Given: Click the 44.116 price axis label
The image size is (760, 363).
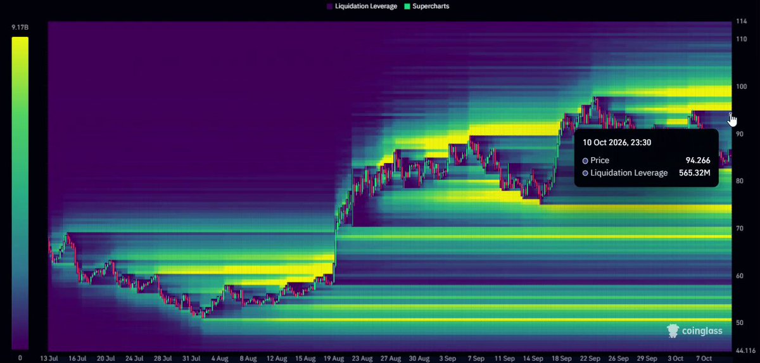Looking at the screenshot, I should (746, 350).
